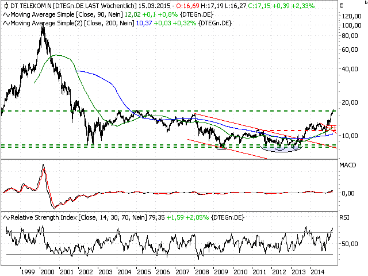Image resolution: width=368 pixels, height=276 pixels.
Task: Click the RSI value 79,35
Action: click(157, 217)
